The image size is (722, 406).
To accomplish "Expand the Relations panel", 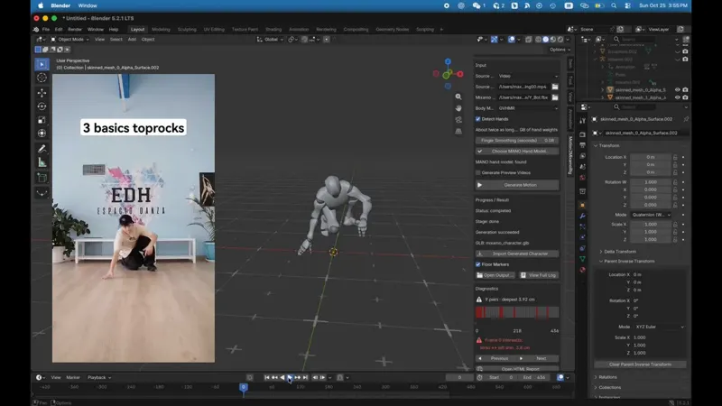I will click(x=607, y=377).
